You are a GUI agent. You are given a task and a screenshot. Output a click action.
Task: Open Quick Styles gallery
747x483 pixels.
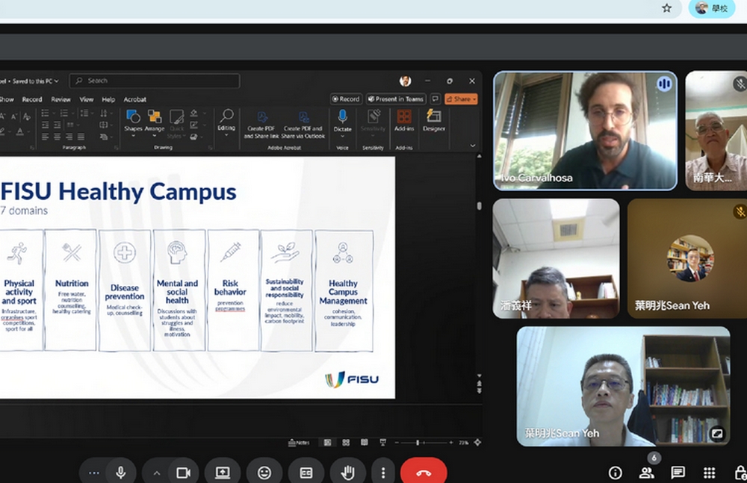pyautogui.click(x=177, y=124)
